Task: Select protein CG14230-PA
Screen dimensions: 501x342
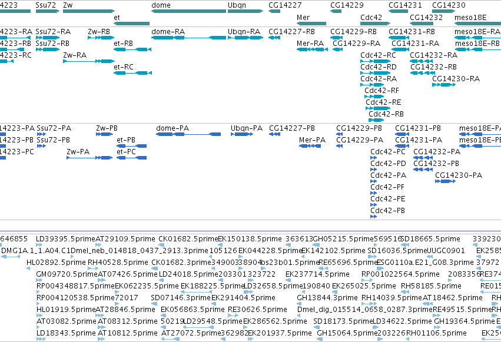Action: (x=446, y=181)
